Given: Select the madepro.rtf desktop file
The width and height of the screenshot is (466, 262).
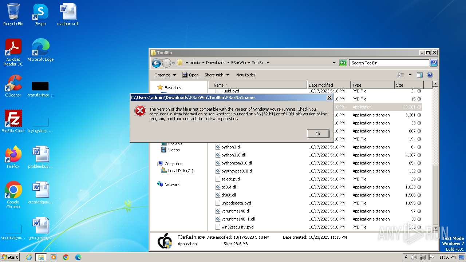Looking at the screenshot, I should pyautogui.click(x=68, y=15).
